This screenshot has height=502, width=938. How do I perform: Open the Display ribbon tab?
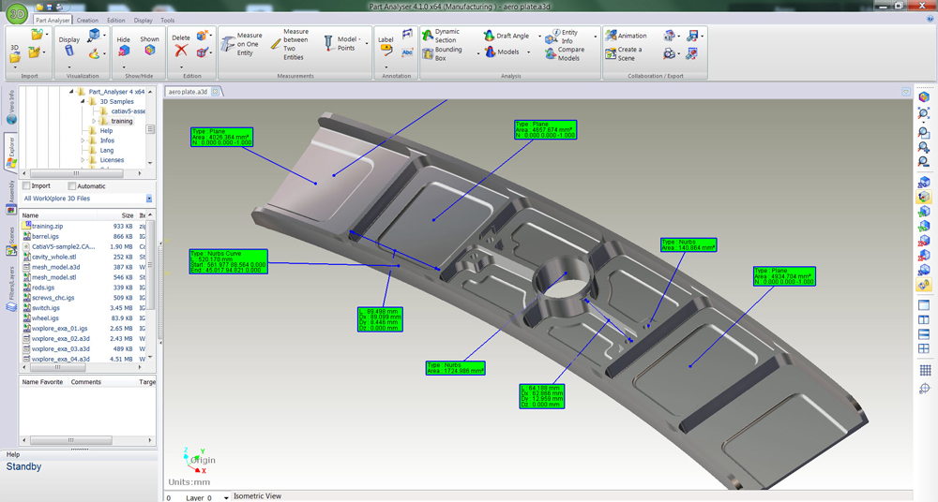click(143, 20)
